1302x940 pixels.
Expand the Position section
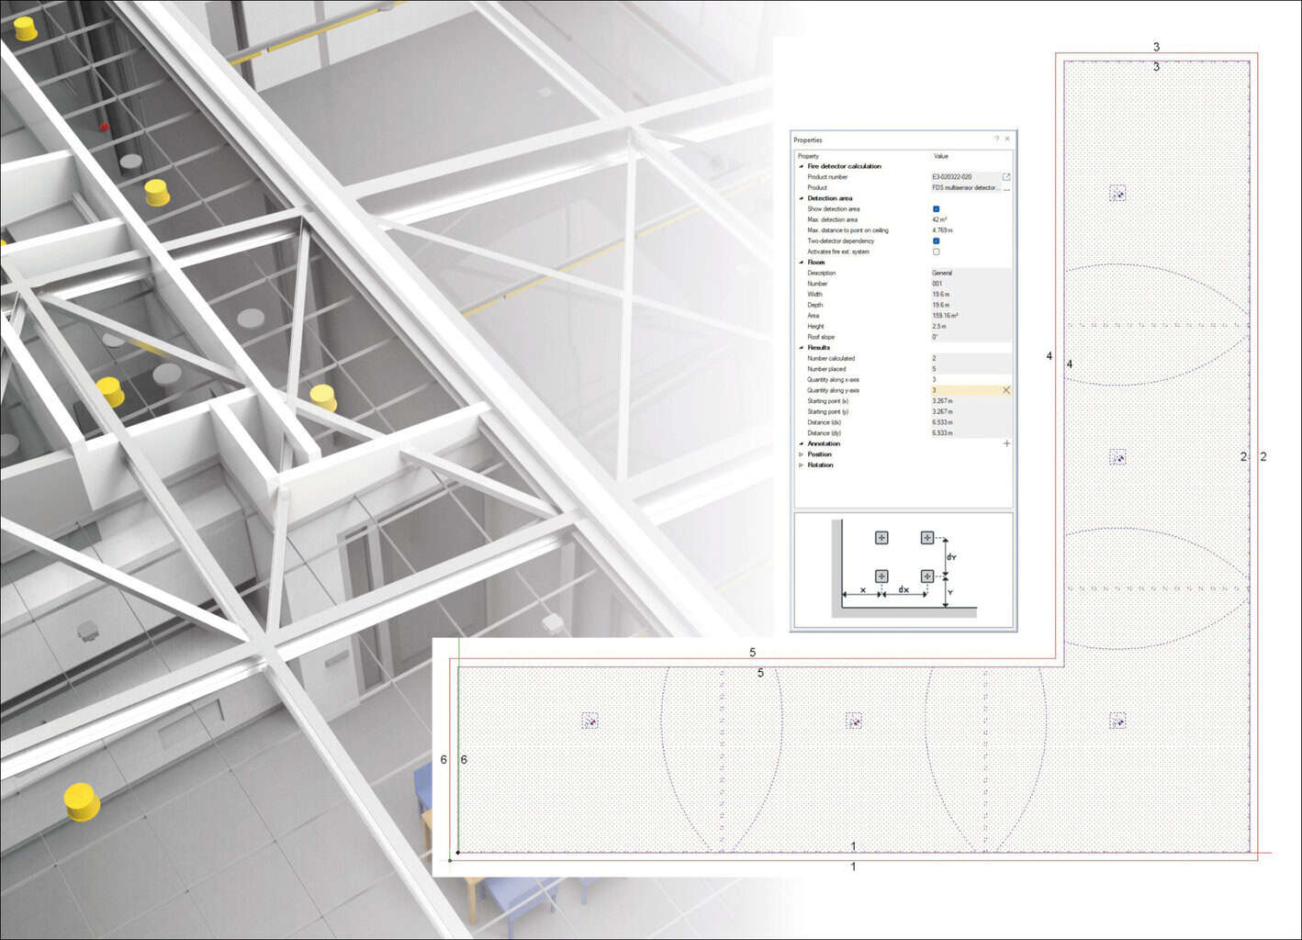pos(802,454)
